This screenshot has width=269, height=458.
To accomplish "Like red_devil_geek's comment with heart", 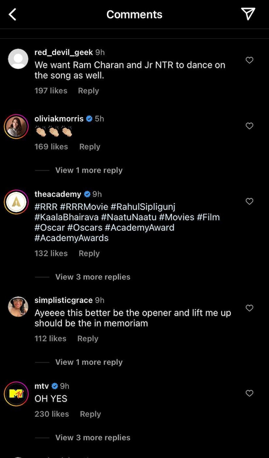I will point(250,60).
